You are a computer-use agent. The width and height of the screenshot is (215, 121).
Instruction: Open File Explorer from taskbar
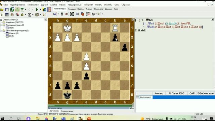[38, 119]
